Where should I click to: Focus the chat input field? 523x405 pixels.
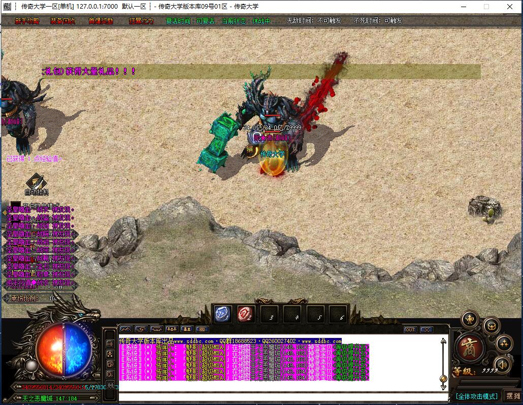click(283, 397)
